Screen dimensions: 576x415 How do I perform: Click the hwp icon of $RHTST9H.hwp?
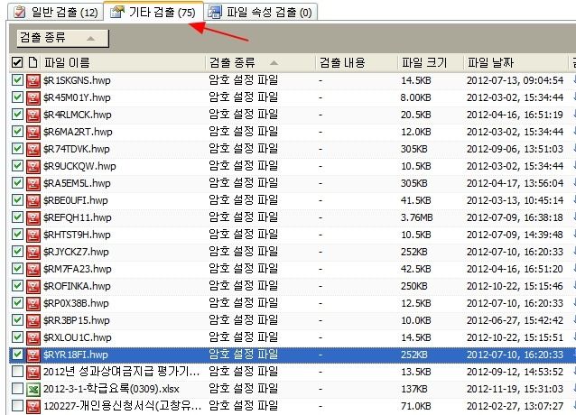click(x=33, y=235)
